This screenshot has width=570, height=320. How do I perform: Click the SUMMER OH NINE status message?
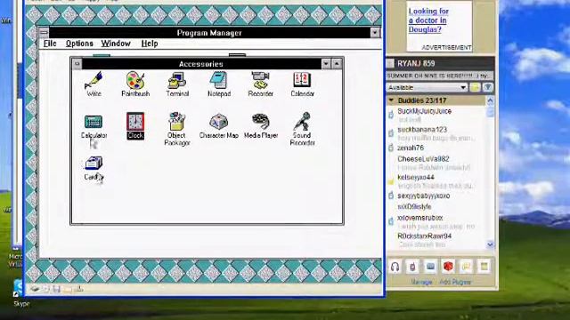pos(437,76)
